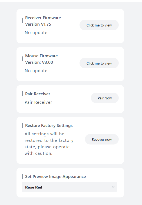Click the accent bar beside Restore Factory Settings
The width and height of the screenshot is (142, 205).
click(x=22, y=125)
